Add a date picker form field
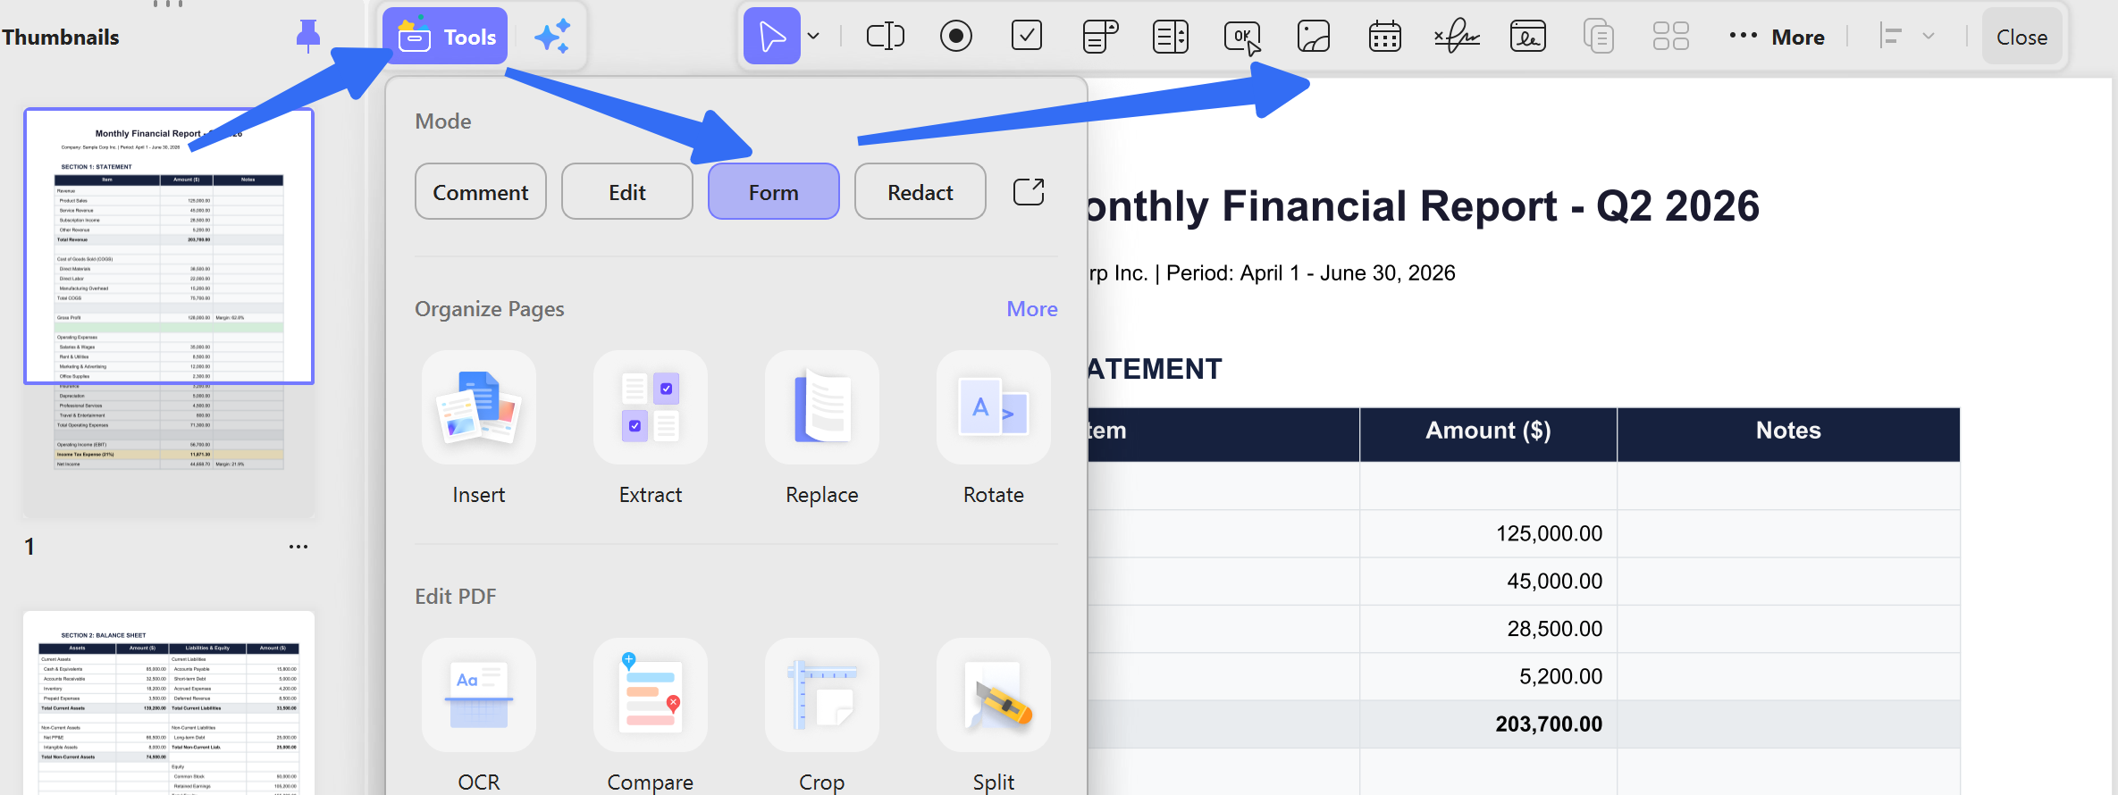Viewport: 2118px width, 795px height. [1385, 37]
